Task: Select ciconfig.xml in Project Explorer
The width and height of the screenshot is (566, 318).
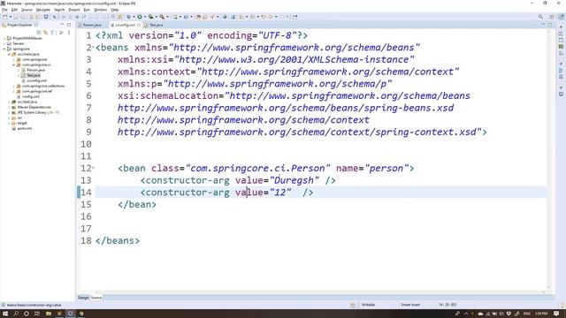Action: tap(36, 80)
